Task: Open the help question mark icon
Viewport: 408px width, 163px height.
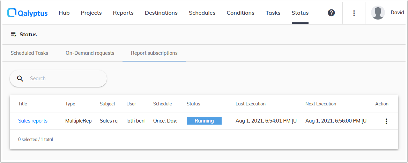Action: tap(331, 13)
